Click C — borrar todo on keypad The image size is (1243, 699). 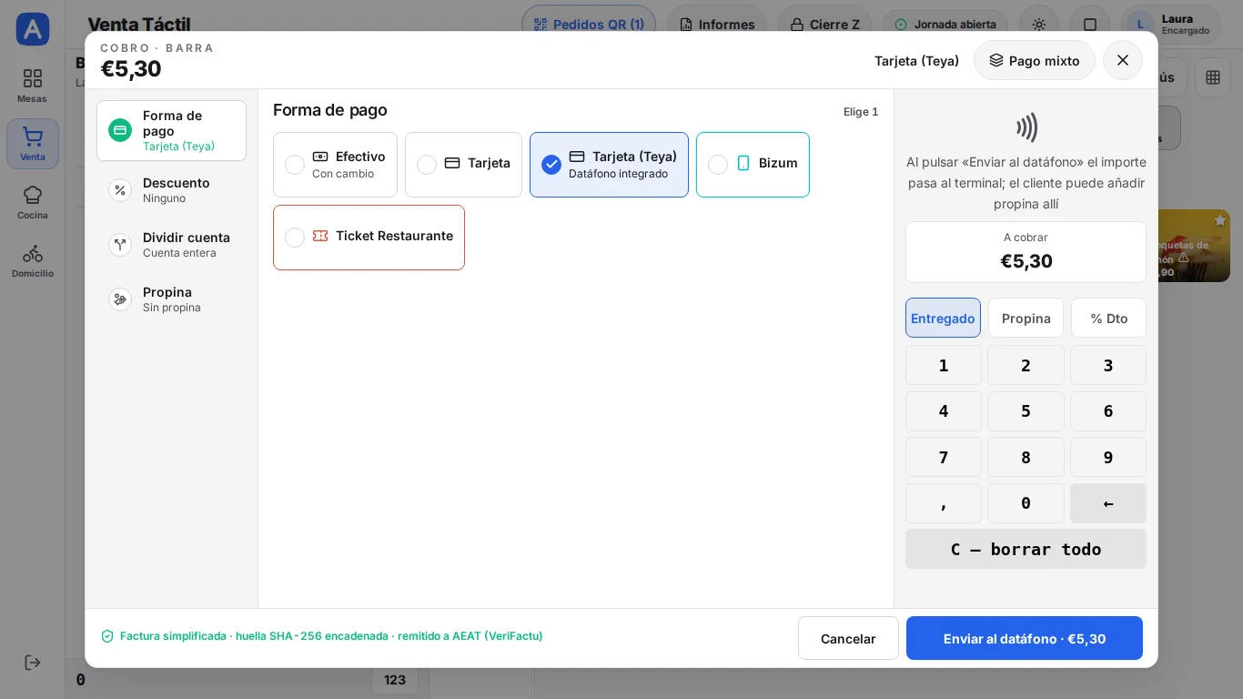1026,549
